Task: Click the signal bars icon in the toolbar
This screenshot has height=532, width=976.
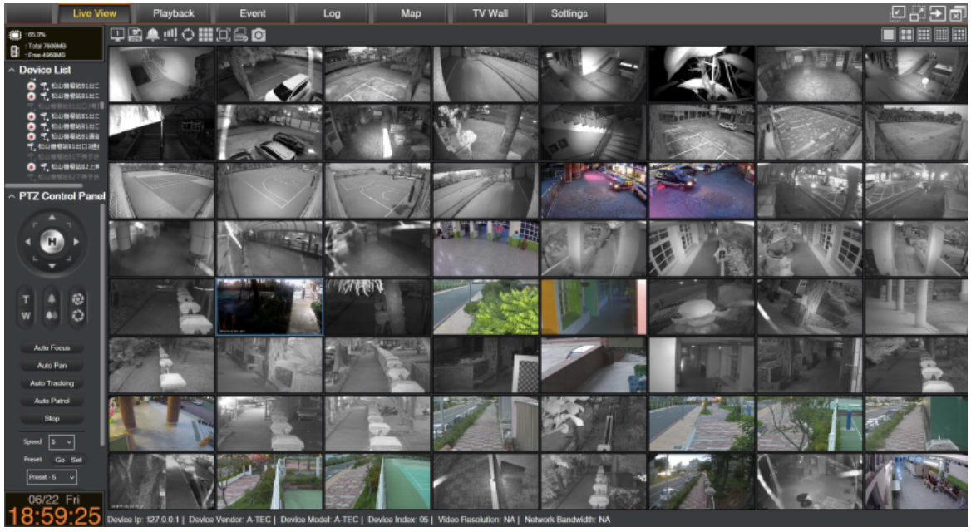Action: (170, 35)
